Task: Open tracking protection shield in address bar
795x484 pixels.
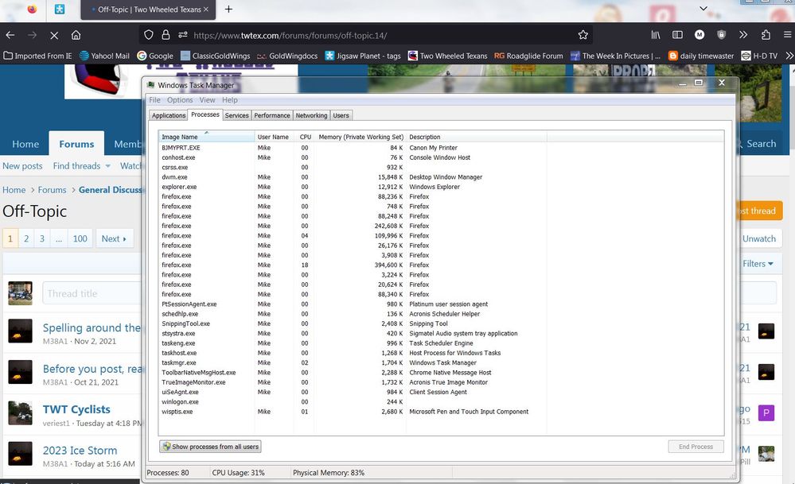Action: coord(149,35)
